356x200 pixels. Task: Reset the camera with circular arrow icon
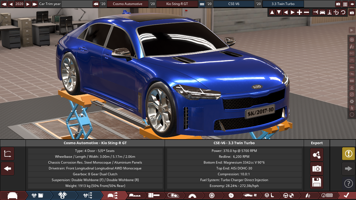click(343, 12)
